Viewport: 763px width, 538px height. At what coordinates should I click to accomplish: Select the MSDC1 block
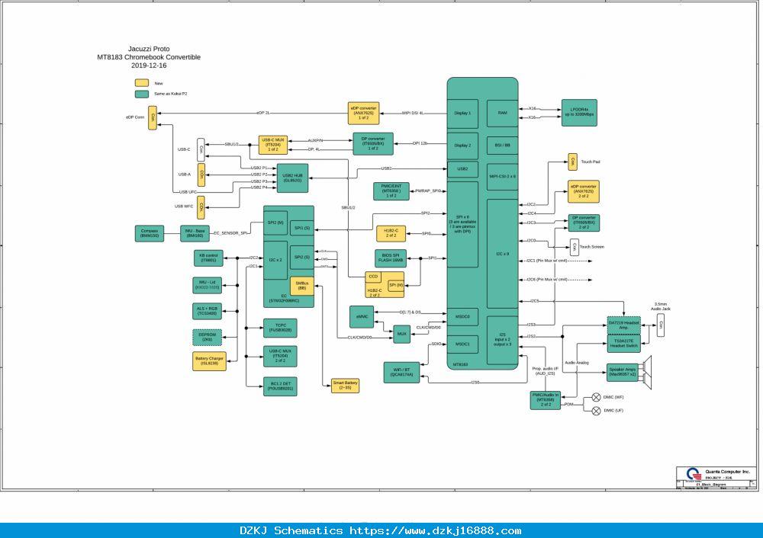462,344
